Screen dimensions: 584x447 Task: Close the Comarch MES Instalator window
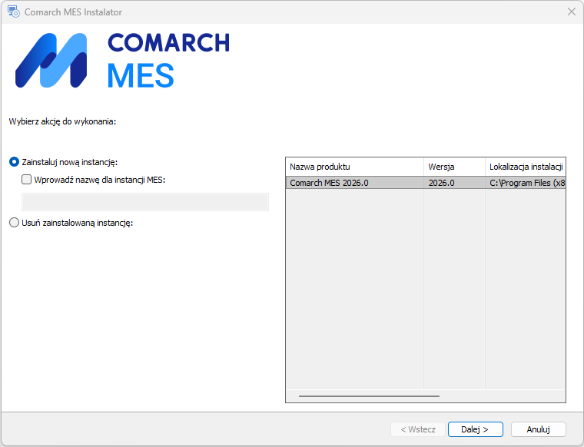click(572, 12)
